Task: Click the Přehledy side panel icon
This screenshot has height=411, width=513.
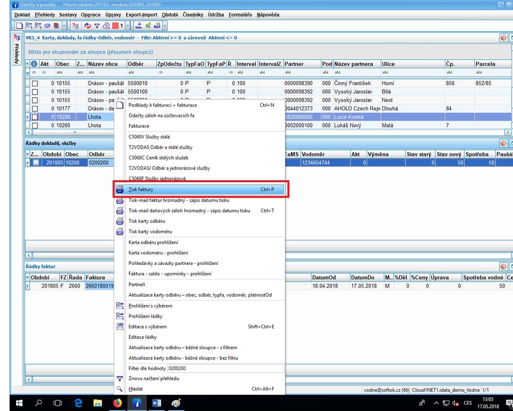Action: point(17,37)
